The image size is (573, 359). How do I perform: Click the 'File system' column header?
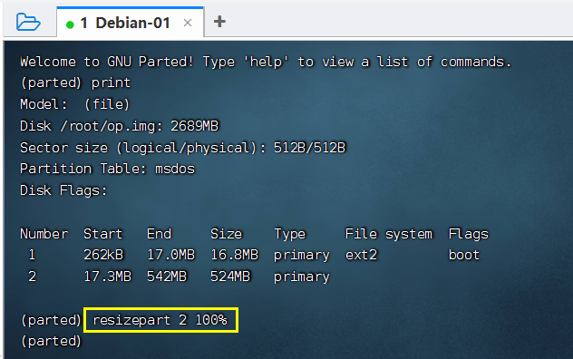coord(389,234)
